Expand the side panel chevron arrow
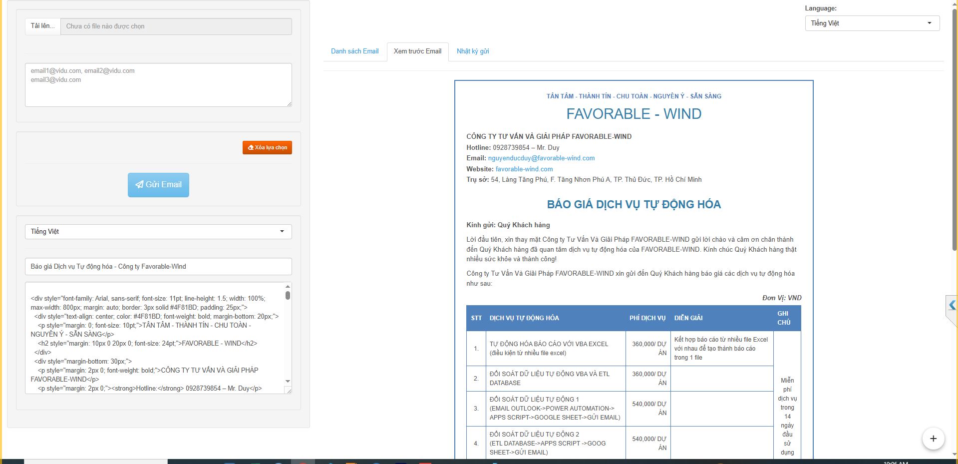Image resolution: width=958 pixels, height=464 pixels. (x=952, y=305)
